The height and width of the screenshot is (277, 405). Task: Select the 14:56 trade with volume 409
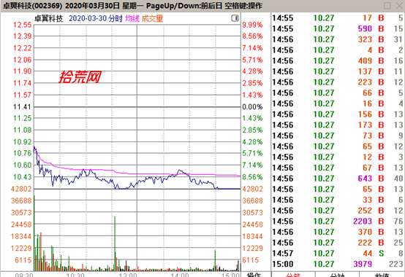338,61
